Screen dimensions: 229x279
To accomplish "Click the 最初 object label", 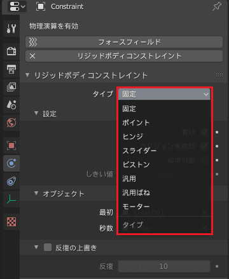I will (x=106, y=212).
